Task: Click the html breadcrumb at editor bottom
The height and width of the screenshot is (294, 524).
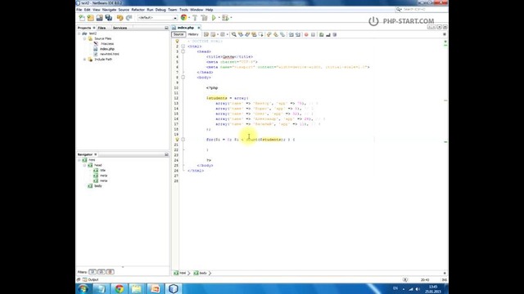Action: (x=180, y=273)
